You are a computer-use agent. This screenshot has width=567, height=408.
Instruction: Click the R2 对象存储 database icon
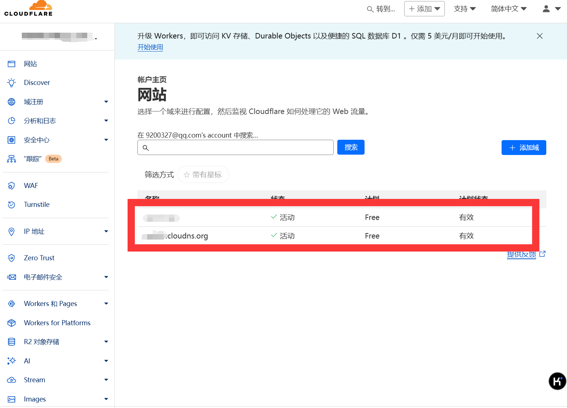pyautogui.click(x=12, y=342)
